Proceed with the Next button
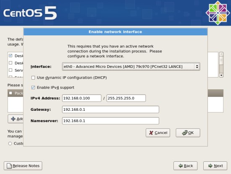Viewport: 231px width, 174px height. tap(215, 166)
